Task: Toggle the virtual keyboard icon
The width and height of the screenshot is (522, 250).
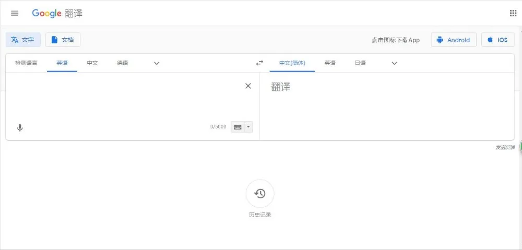Action: 238,127
